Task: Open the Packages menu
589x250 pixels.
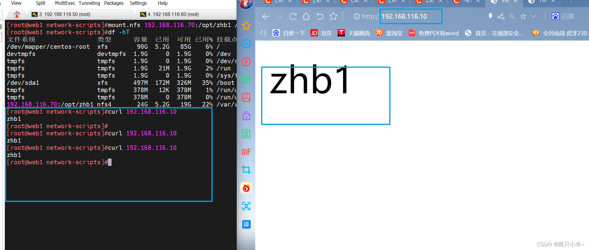Action: coord(114,3)
